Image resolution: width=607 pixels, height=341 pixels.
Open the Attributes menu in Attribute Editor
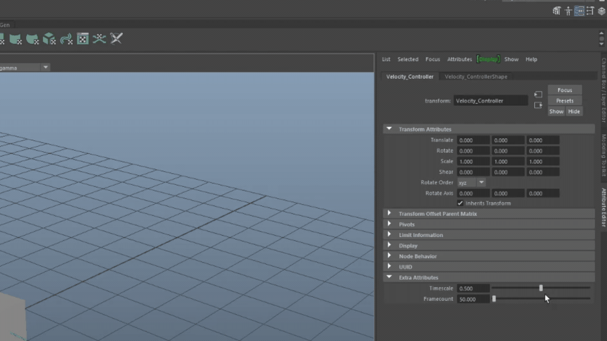(460, 59)
